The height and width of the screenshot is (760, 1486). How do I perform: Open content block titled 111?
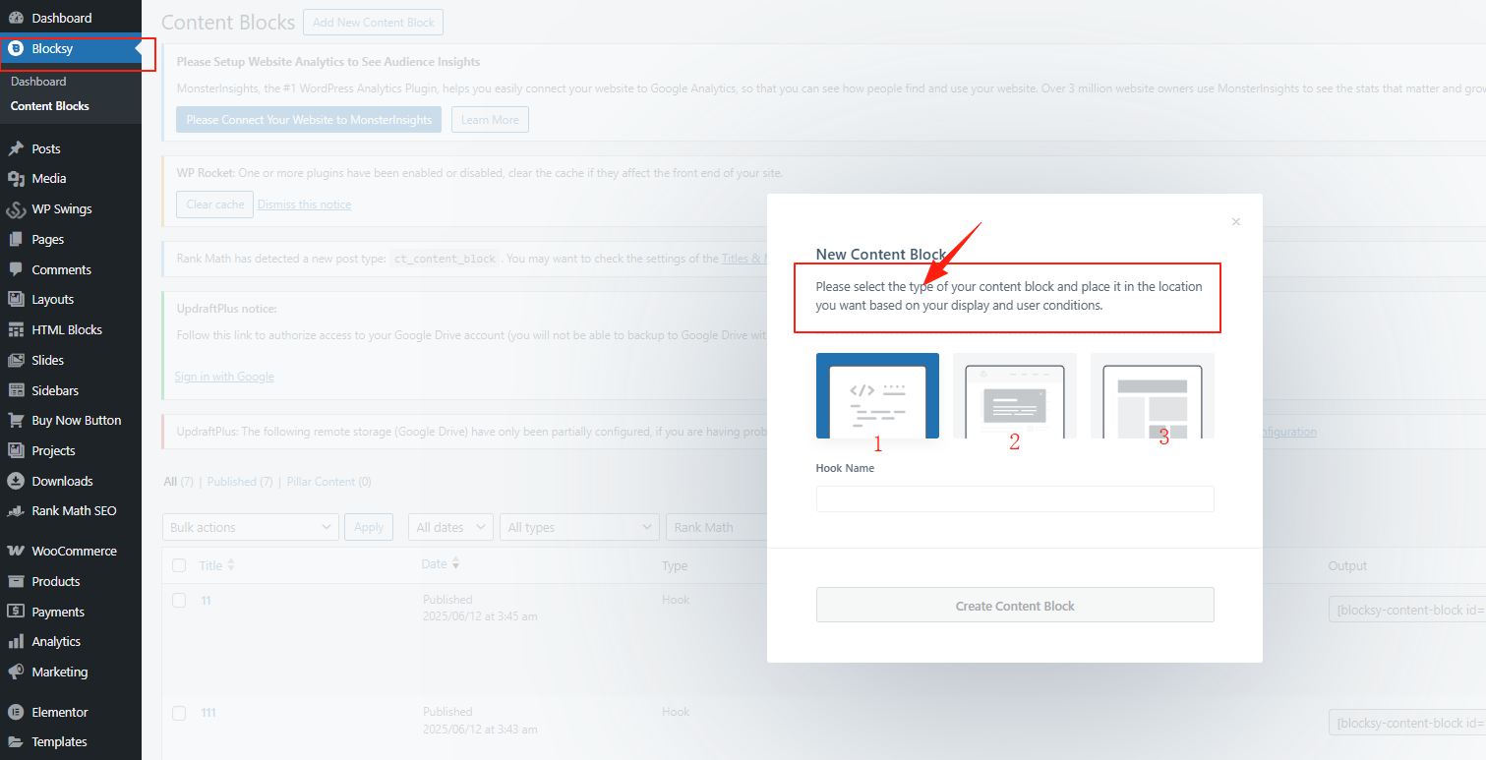pos(208,712)
